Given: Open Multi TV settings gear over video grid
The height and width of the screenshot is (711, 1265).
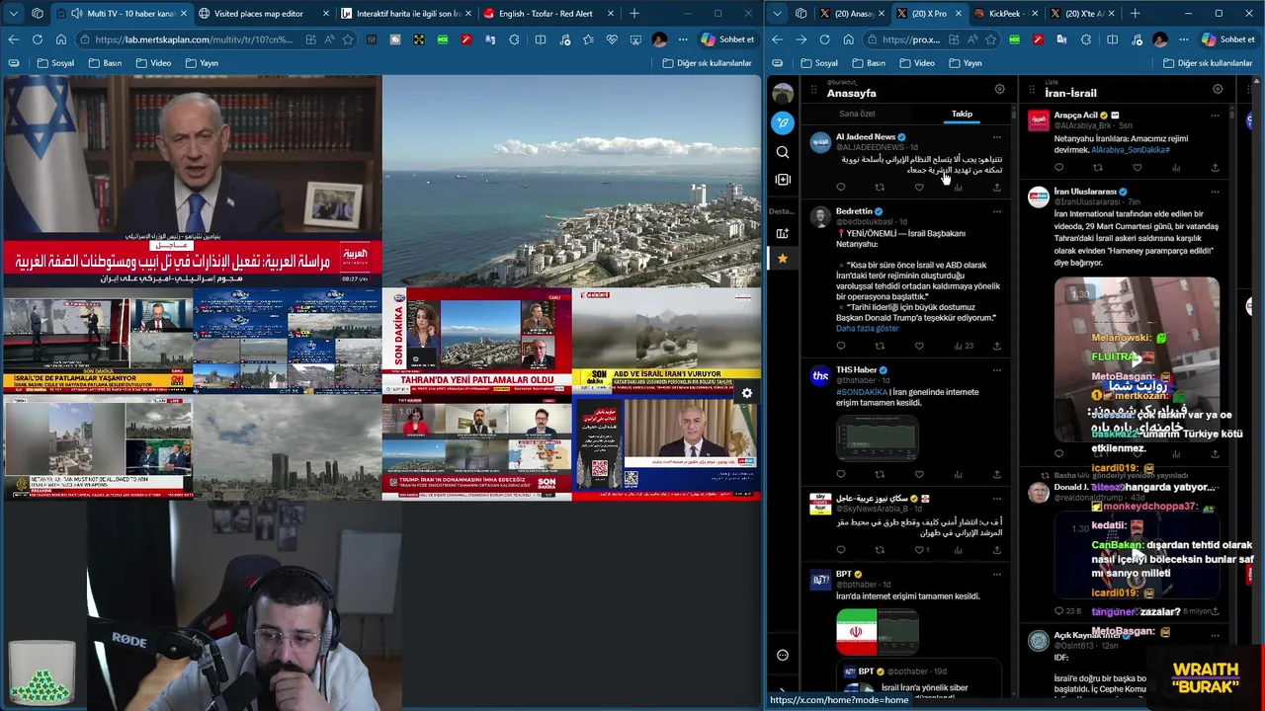Looking at the screenshot, I should [747, 393].
